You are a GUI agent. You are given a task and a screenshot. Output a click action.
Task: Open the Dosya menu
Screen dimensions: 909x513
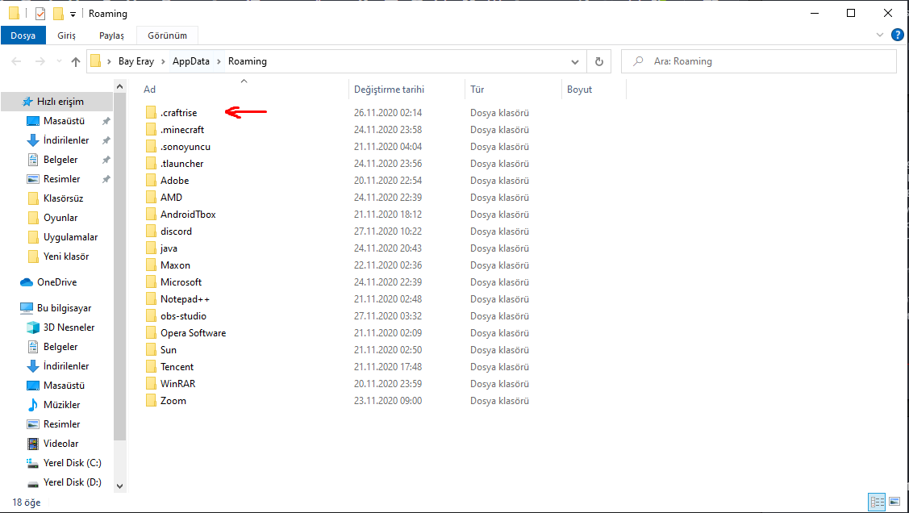click(23, 35)
